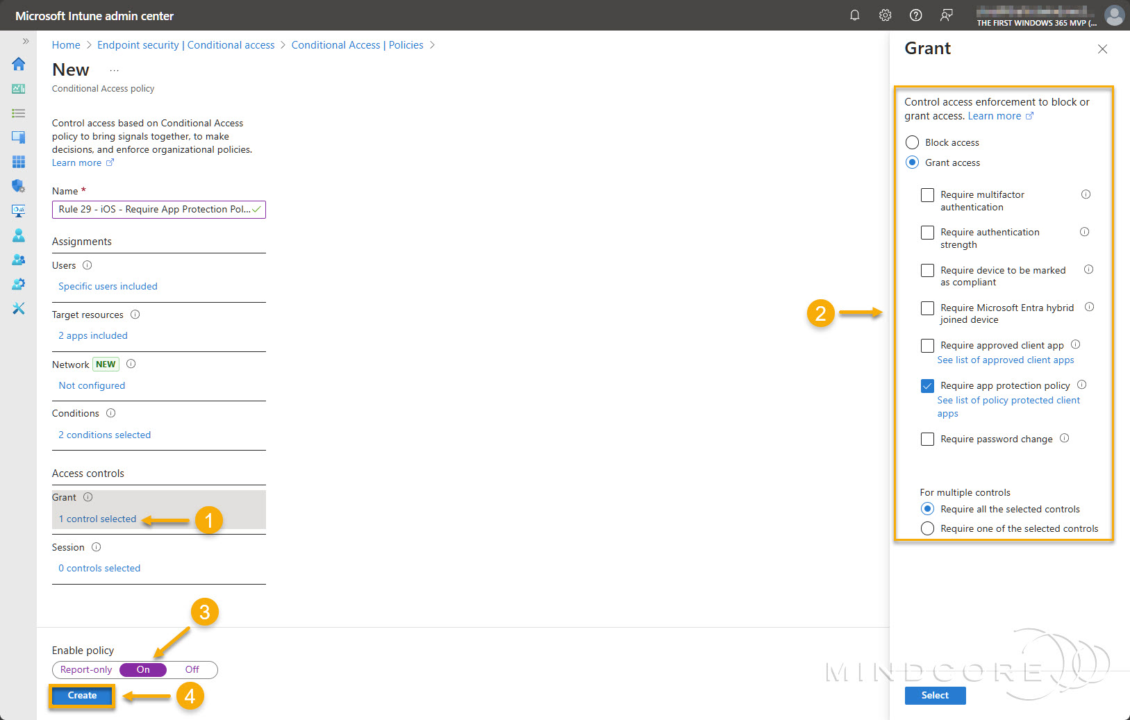Open Groups from the left navigation
The height and width of the screenshot is (720, 1130).
point(18,259)
